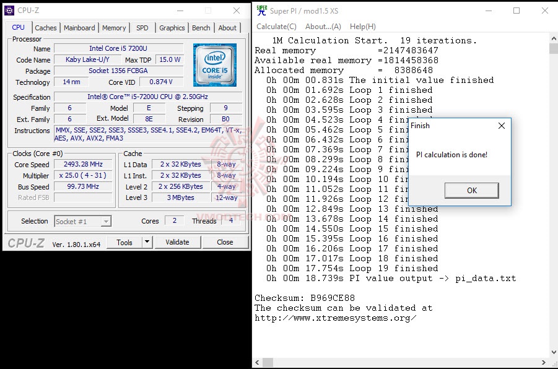Click the Threads count value '4'
The image size is (558, 369).
230,220
